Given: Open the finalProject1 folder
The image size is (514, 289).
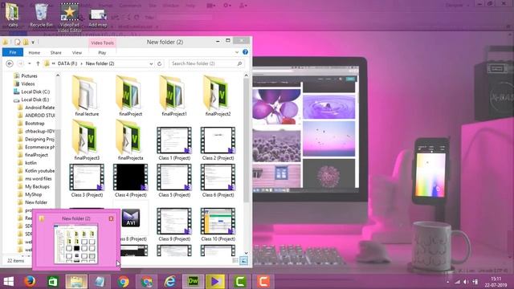Looking at the screenshot, I should coord(174,96).
